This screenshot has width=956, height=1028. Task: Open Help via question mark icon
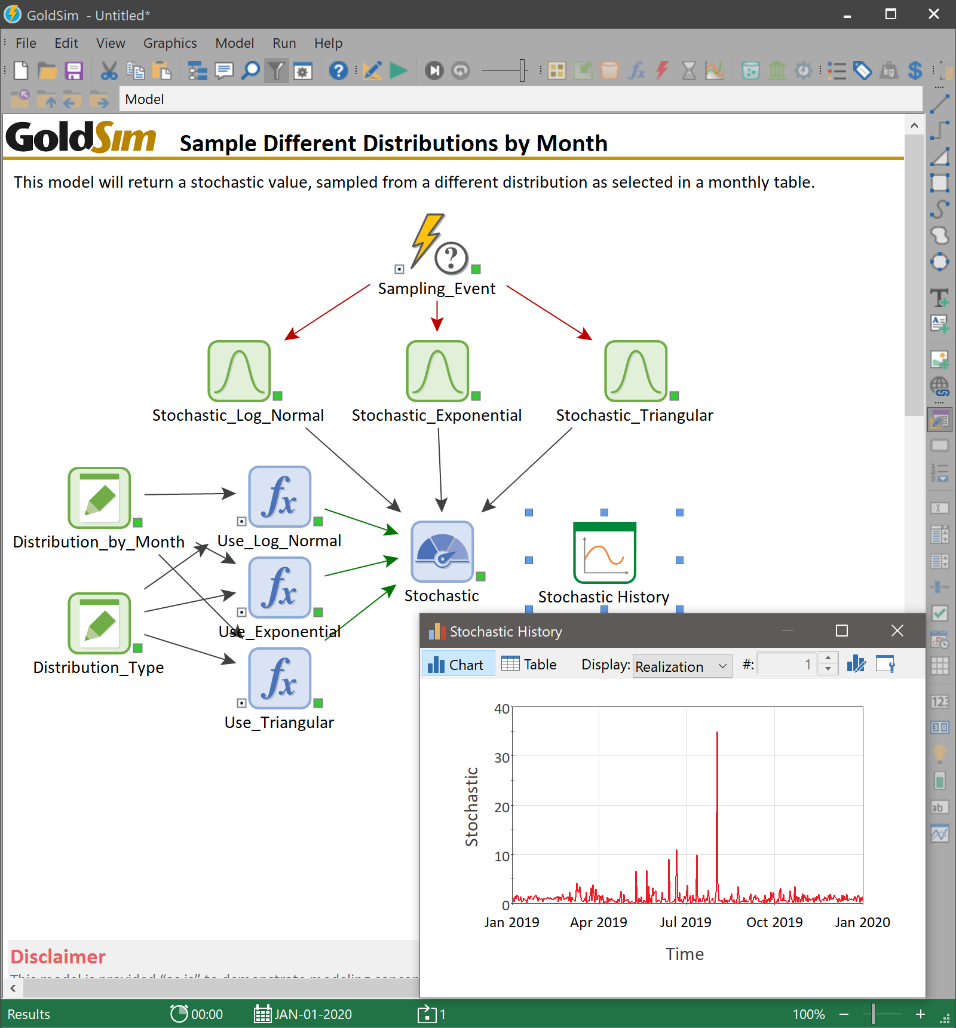point(339,71)
